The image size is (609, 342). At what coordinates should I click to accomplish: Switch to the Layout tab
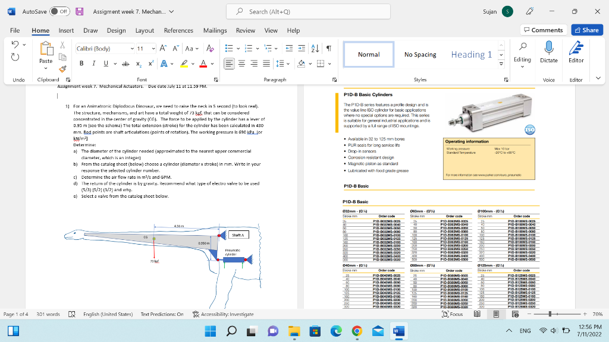coord(145,30)
